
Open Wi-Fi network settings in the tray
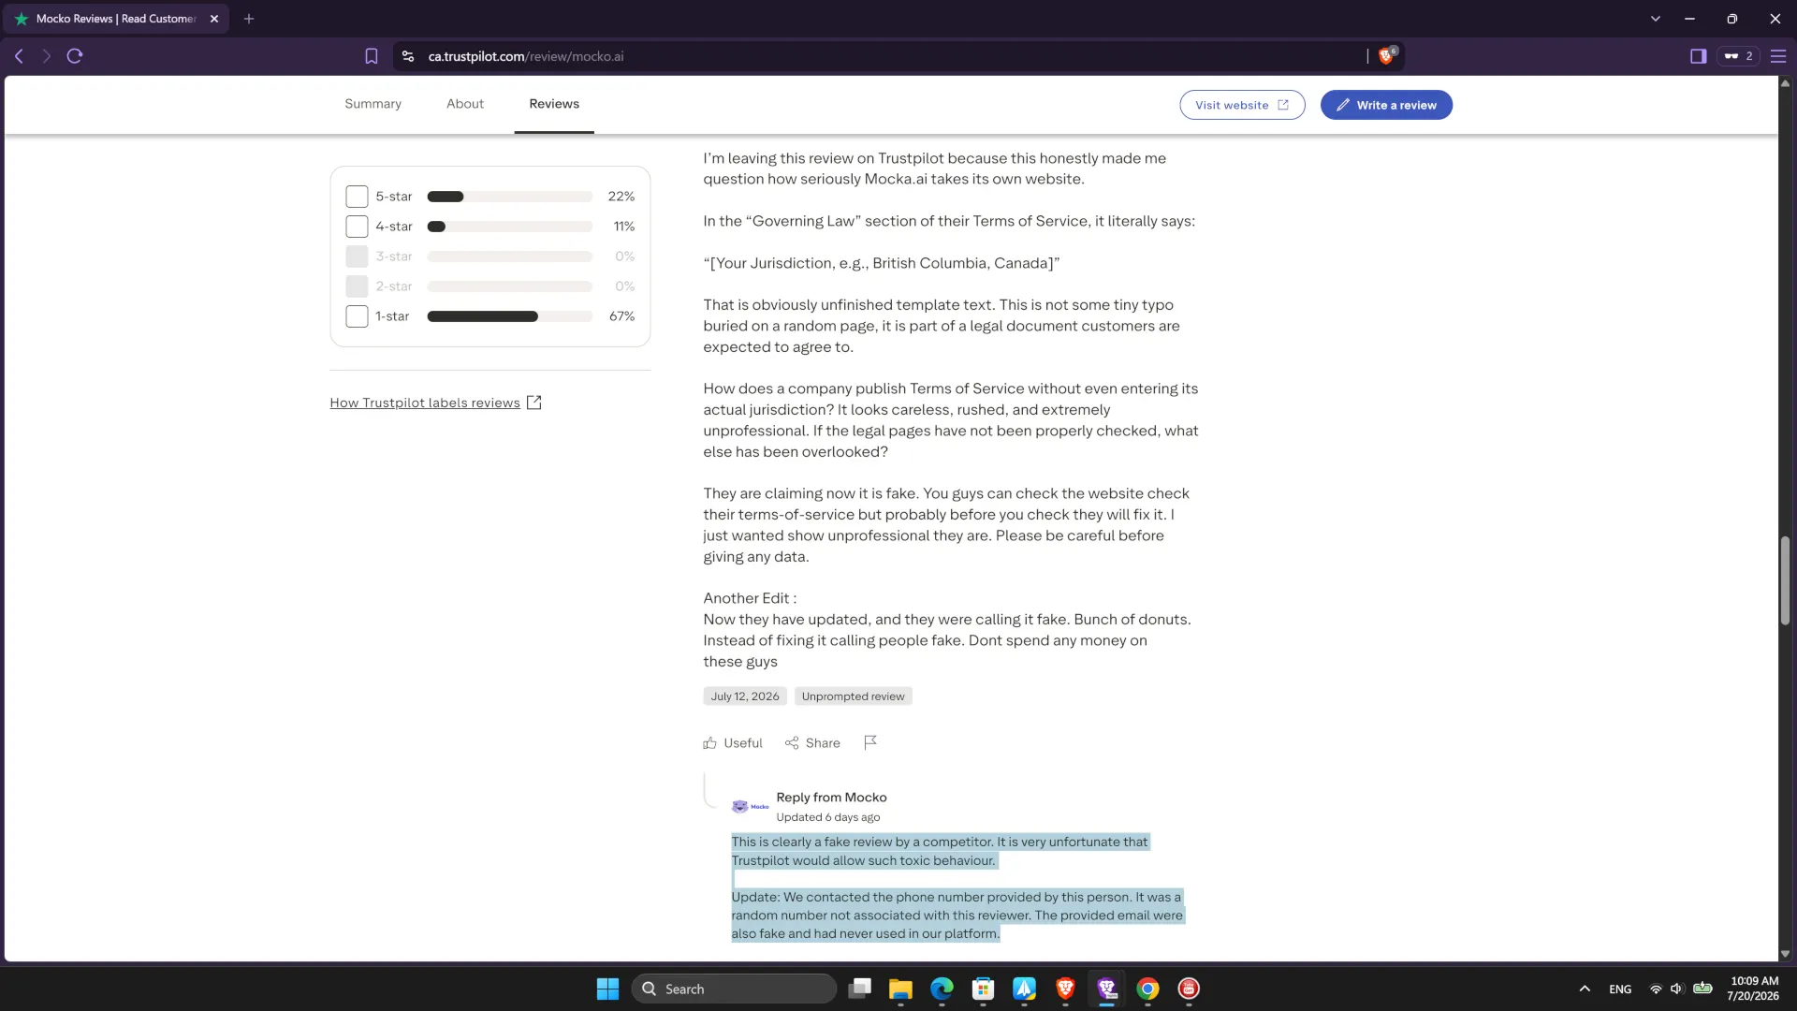click(1656, 989)
